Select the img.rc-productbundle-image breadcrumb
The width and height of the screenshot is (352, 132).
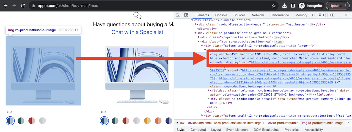click(323, 123)
